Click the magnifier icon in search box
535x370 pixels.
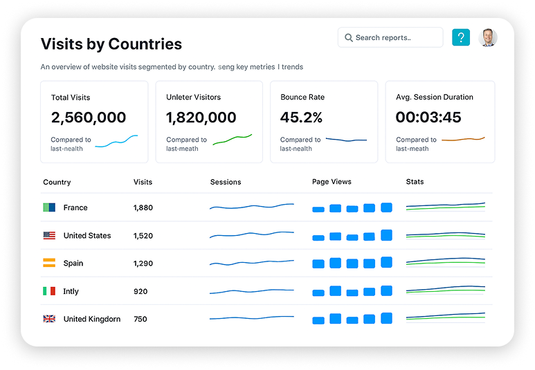point(349,37)
